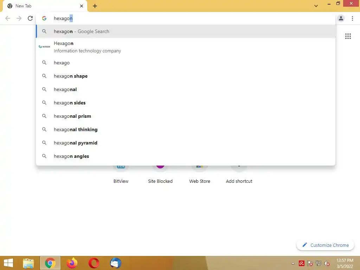The height and width of the screenshot is (270, 360).
Task: Pick the 'hexagon shape' suggestion
Action: pyautogui.click(x=186, y=76)
